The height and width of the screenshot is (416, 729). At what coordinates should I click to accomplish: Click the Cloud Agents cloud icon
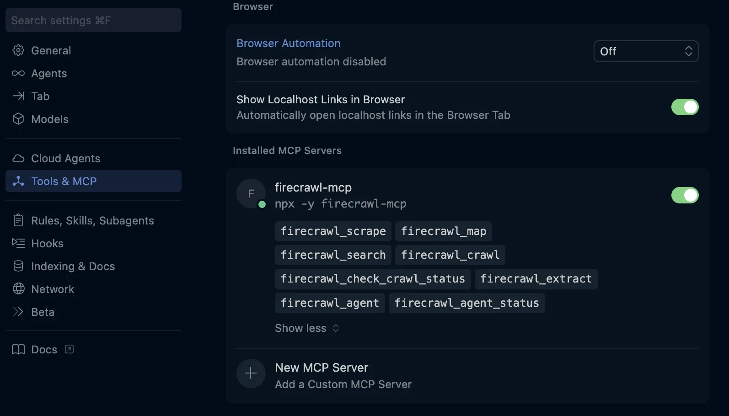[x=18, y=158]
